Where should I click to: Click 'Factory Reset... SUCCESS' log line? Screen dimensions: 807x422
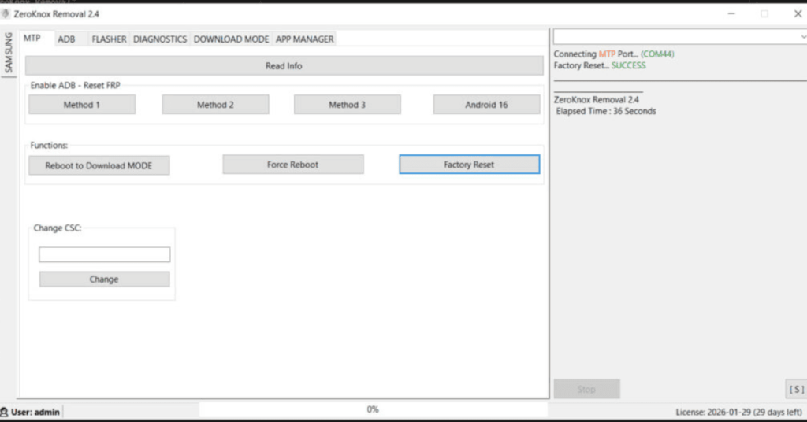600,66
